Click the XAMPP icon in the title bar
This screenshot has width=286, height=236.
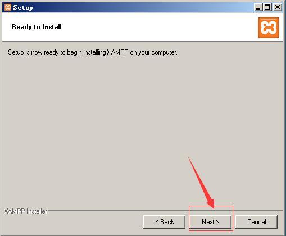[8, 7]
